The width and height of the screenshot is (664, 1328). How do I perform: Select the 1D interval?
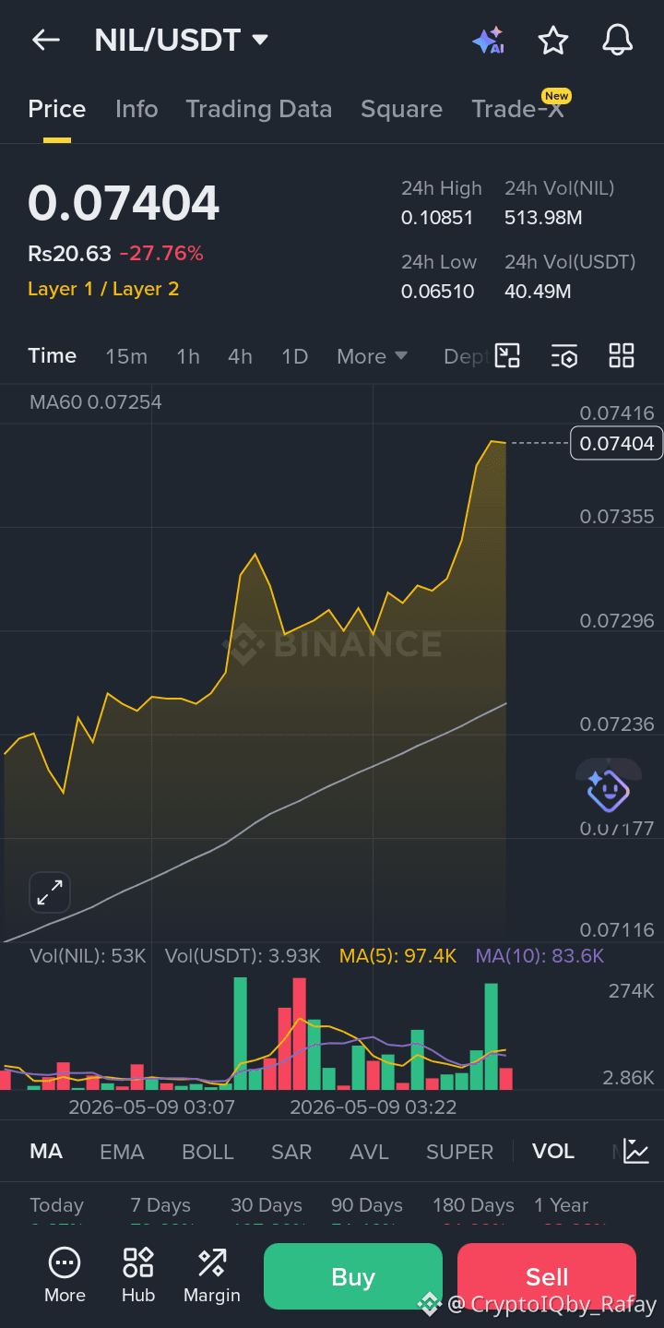point(294,356)
